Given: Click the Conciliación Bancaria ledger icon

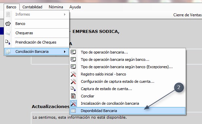Looking at the screenshot, I should [x=8, y=52].
